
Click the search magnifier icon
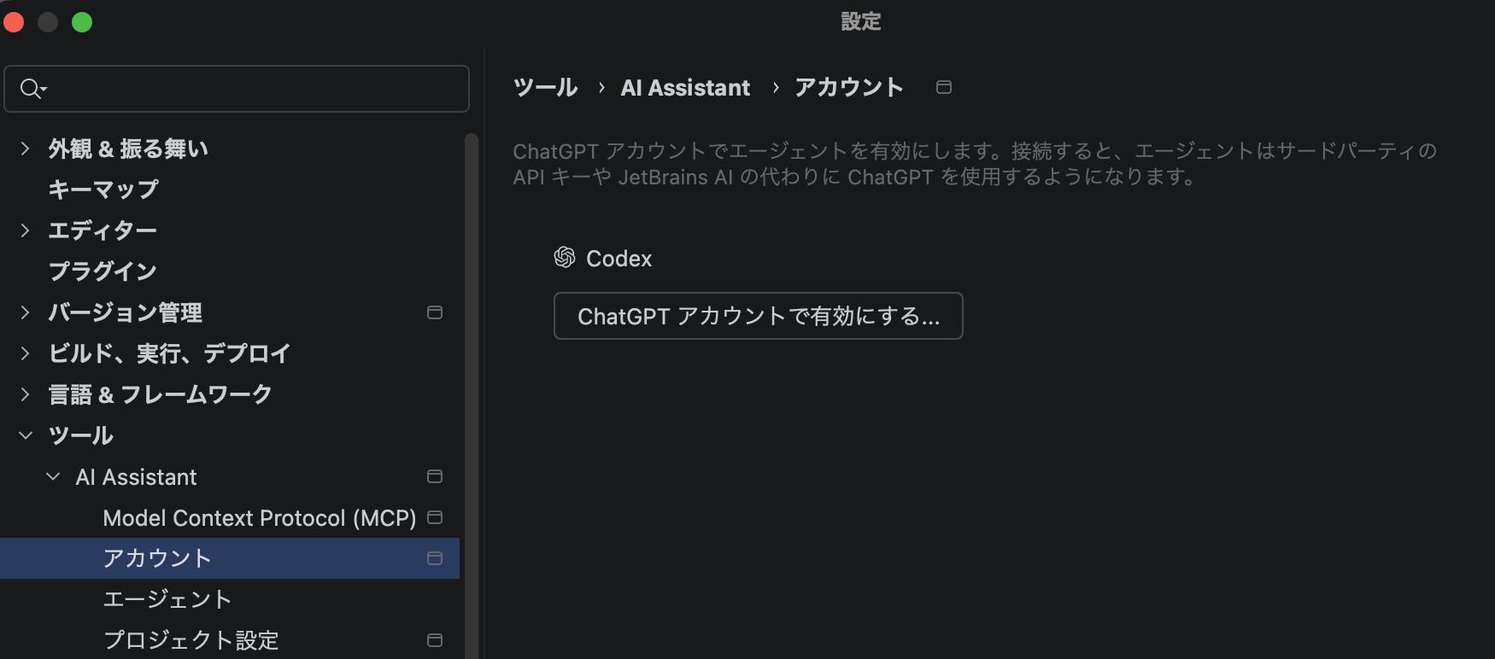click(32, 89)
